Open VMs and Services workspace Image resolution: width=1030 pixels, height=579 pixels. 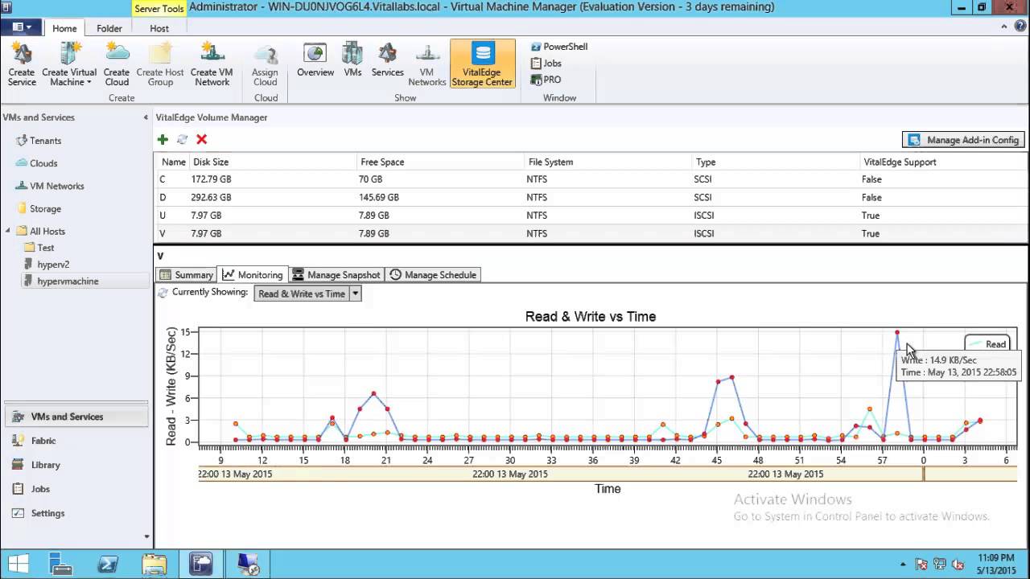[x=75, y=417]
